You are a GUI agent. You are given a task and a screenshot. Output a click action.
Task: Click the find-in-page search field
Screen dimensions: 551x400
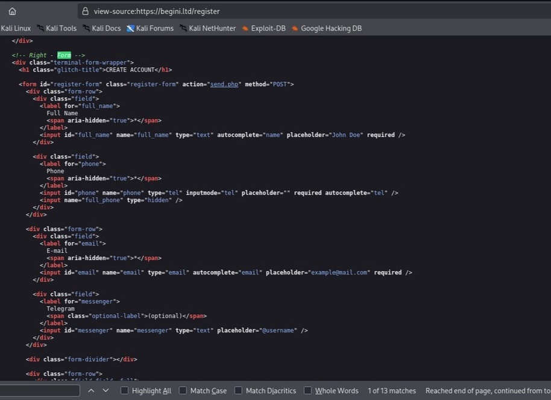[40, 390]
